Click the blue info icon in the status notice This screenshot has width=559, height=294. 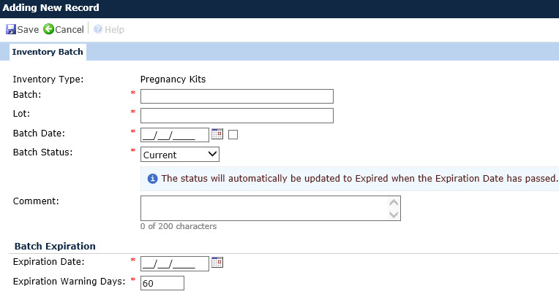(x=152, y=179)
